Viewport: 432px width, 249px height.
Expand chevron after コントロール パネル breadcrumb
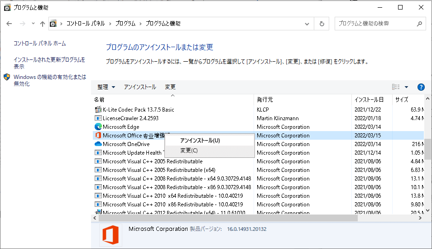pos(110,24)
